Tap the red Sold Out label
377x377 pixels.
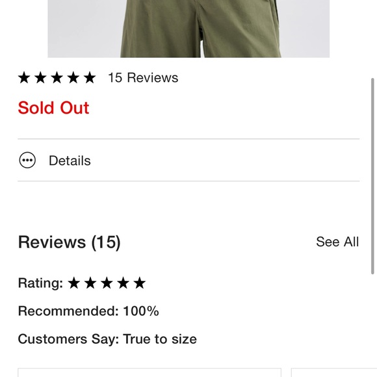pyautogui.click(x=53, y=108)
